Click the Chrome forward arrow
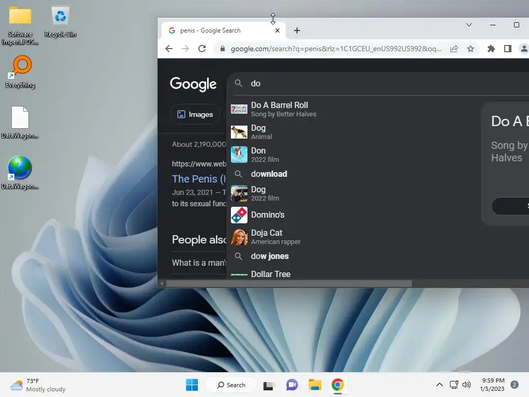 coord(185,49)
